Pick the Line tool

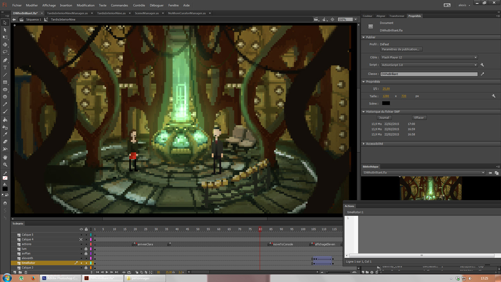pyautogui.click(x=5, y=75)
